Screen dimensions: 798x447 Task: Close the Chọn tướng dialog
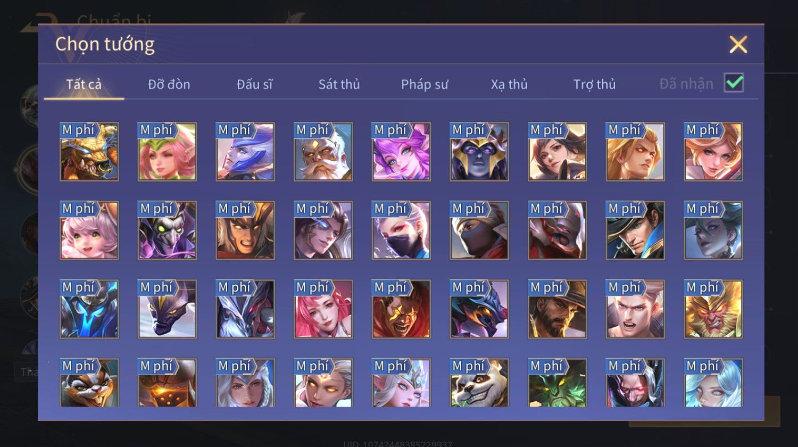pyautogui.click(x=738, y=44)
